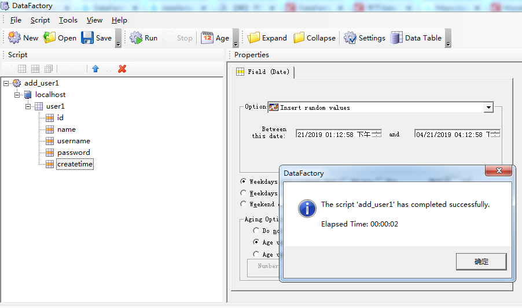Open the Data Table toolbar icon
Screen dimensions: 522x308
pyautogui.click(x=396, y=38)
